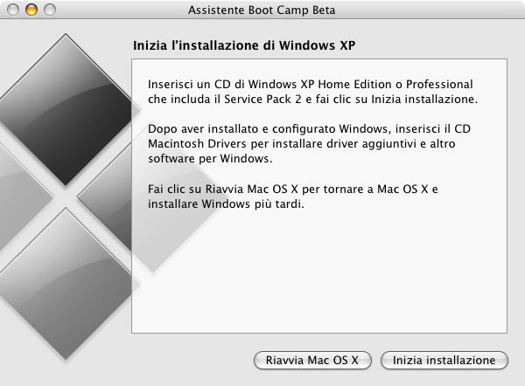Click the Inizia installazione button
This screenshot has width=525, height=386.
pyautogui.click(x=444, y=361)
